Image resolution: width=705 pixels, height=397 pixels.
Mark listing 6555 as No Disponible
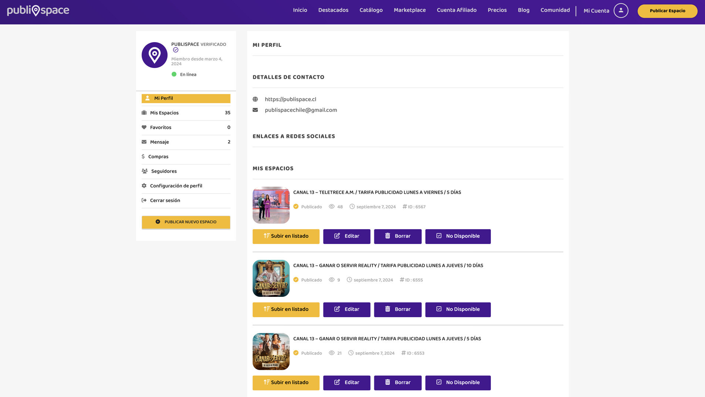458,309
